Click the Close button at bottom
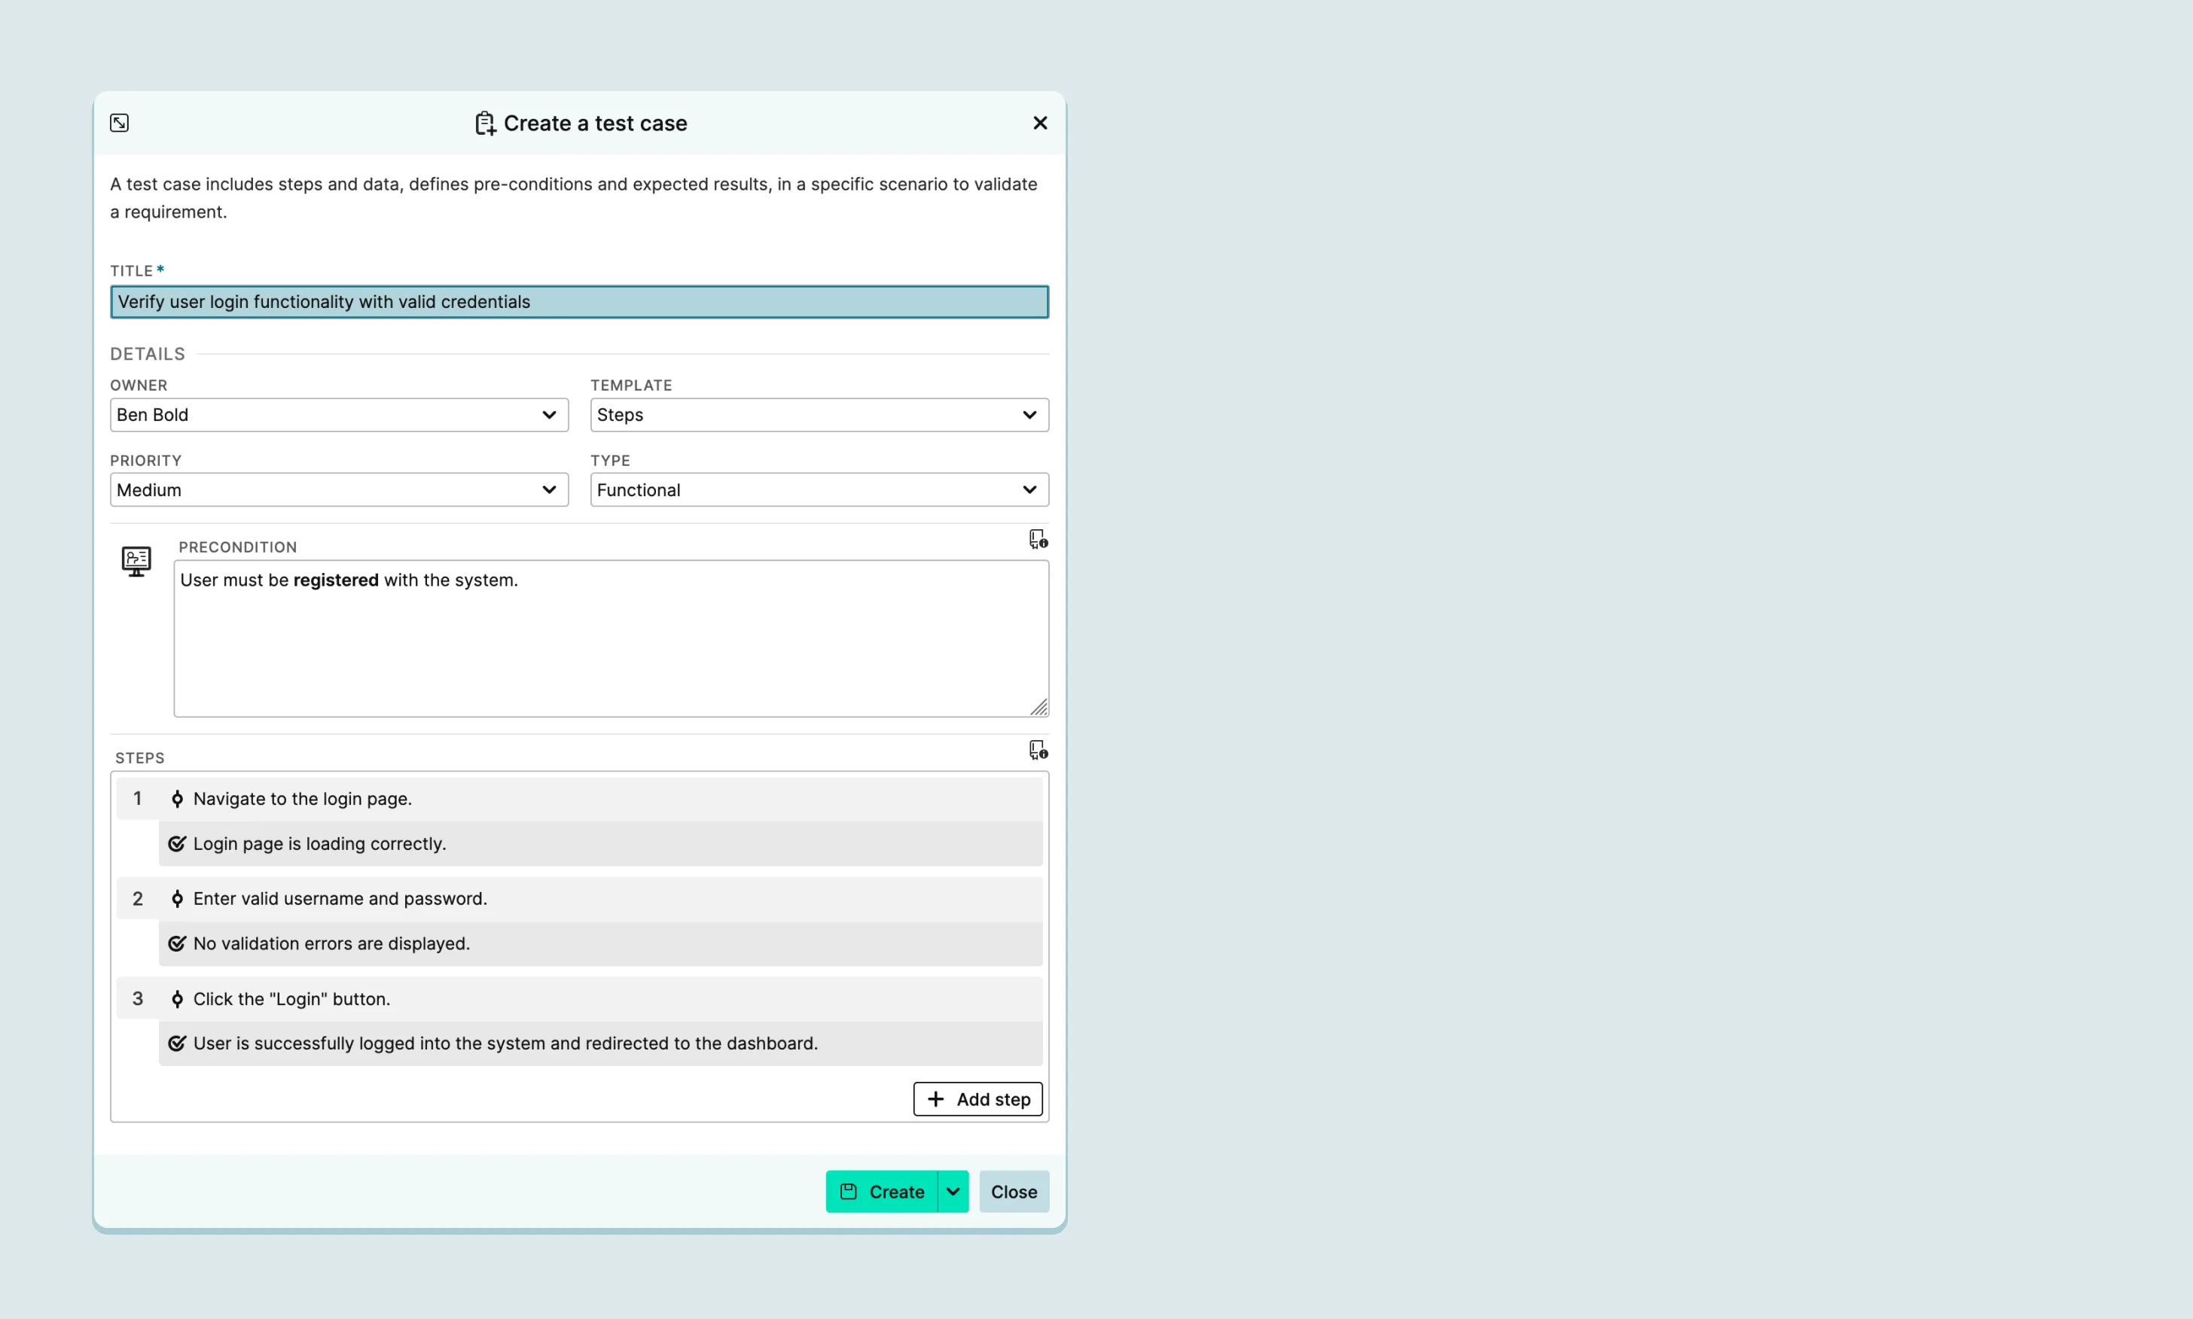This screenshot has width=2193, height=1319. coord(1014,1192)
